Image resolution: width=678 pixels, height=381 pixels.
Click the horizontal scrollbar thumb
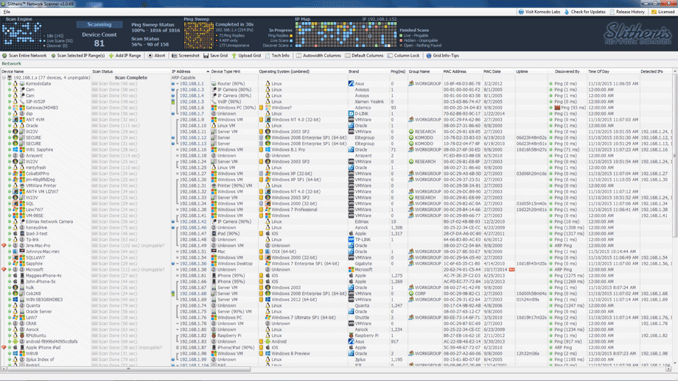(x=129, y=369)
